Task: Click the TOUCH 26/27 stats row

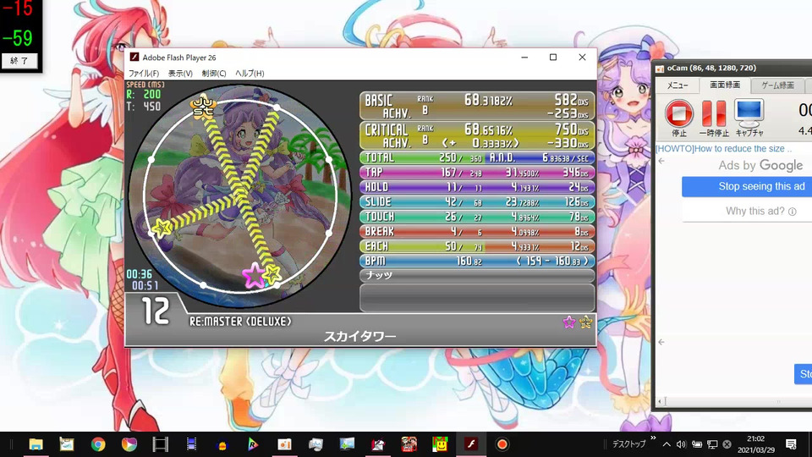Action: click(x=477, y=217)
